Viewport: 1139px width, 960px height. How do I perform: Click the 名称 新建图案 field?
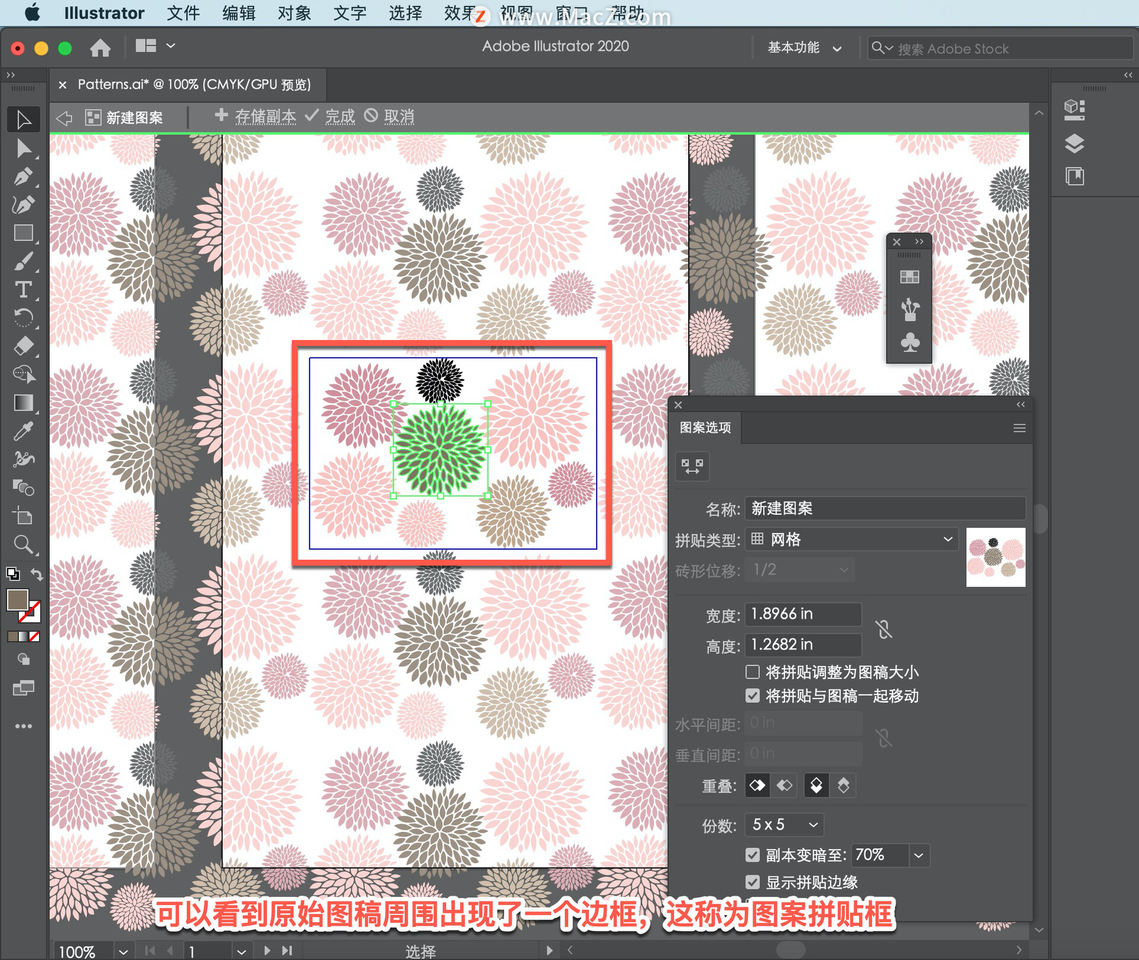[x=885, y=509]
